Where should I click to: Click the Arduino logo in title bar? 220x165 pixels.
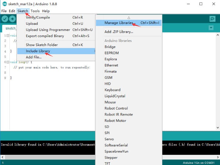coord(5,4)
